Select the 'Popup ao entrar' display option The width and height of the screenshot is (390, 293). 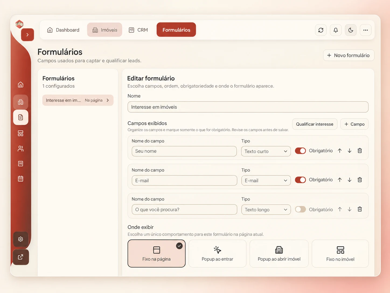point(217,254)
